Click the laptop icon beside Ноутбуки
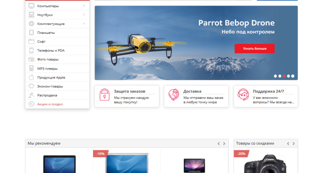Viewport: 318px width, 173px height. click(x=31, y=15)
